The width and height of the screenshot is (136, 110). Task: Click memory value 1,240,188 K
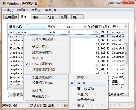pyautogui.click(x=100, y=36)
